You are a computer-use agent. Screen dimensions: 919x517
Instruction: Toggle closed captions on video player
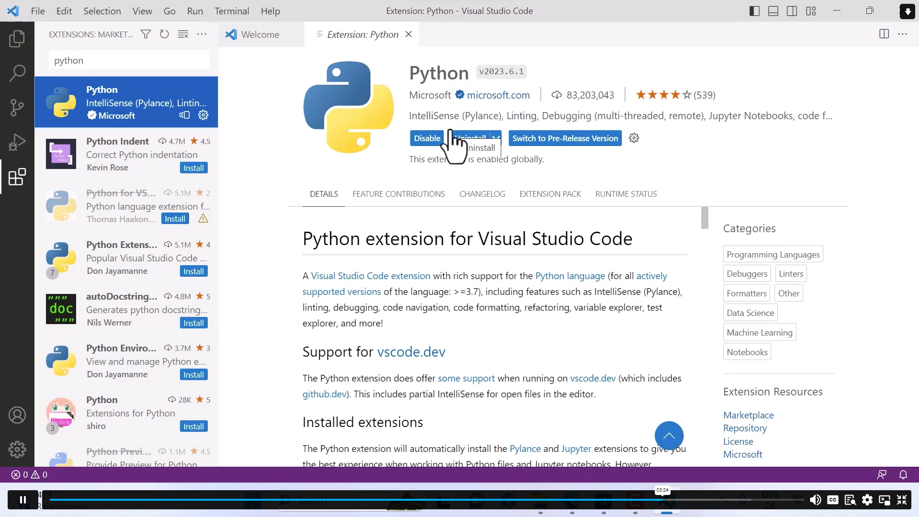coord(833,500)
